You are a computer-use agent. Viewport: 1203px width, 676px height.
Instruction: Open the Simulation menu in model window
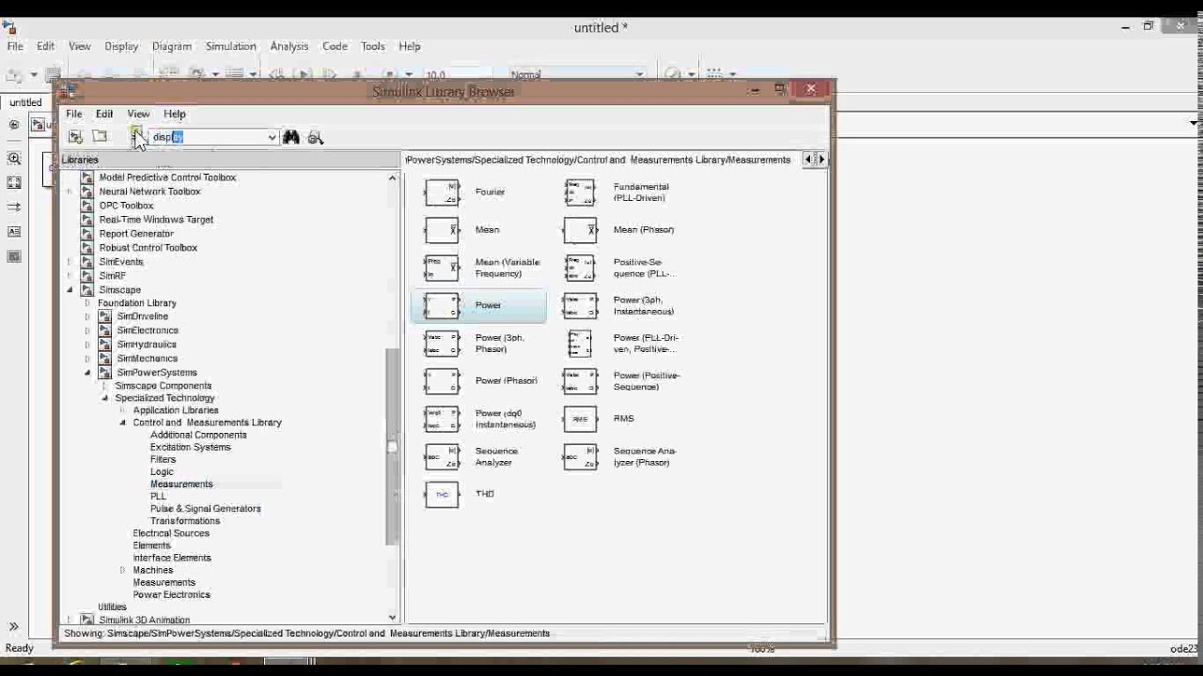click(230, 46)
